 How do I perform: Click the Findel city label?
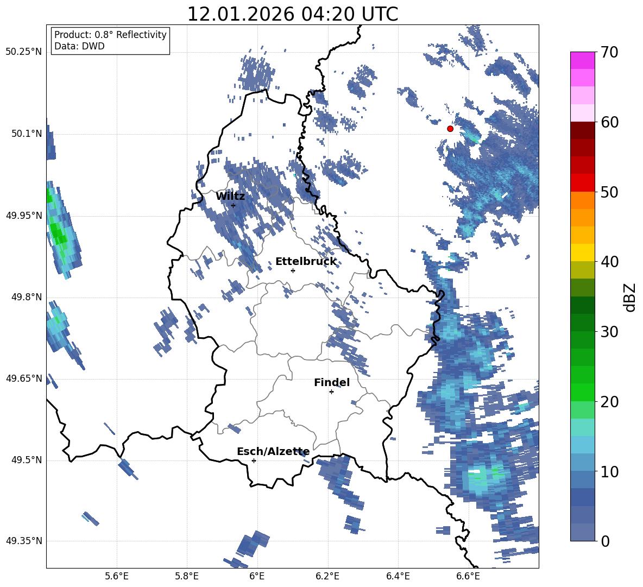pos(332,382)
